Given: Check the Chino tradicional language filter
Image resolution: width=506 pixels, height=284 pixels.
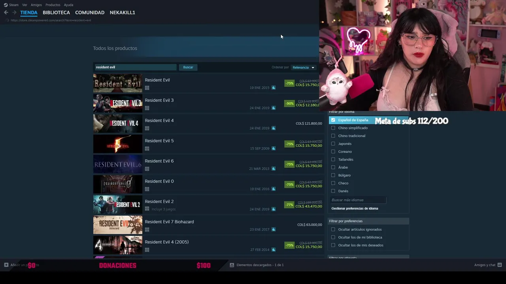Looking at the screenshot, I should (x=333, y=136).
